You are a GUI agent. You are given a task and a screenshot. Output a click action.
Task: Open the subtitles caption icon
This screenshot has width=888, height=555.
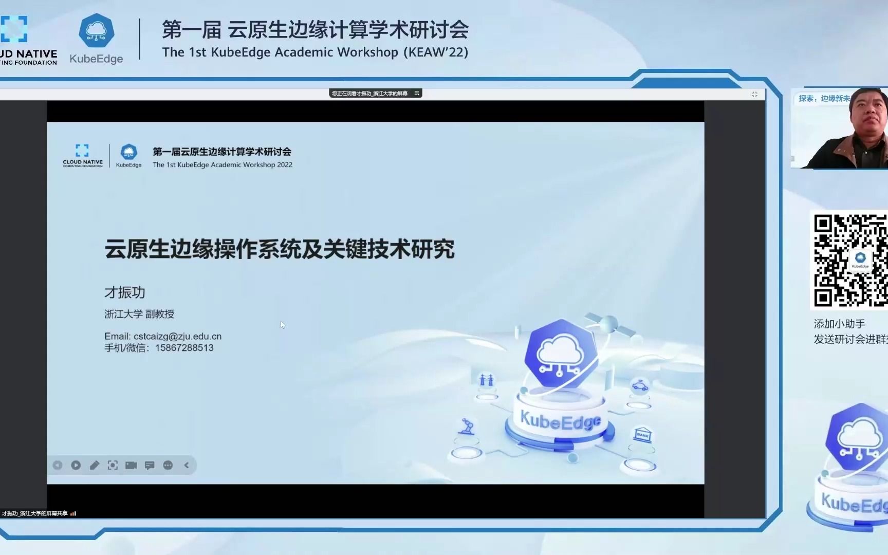(150, 465)
